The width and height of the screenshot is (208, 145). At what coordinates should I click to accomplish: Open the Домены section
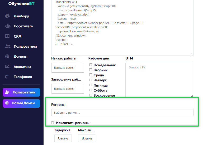coord(21,57)
